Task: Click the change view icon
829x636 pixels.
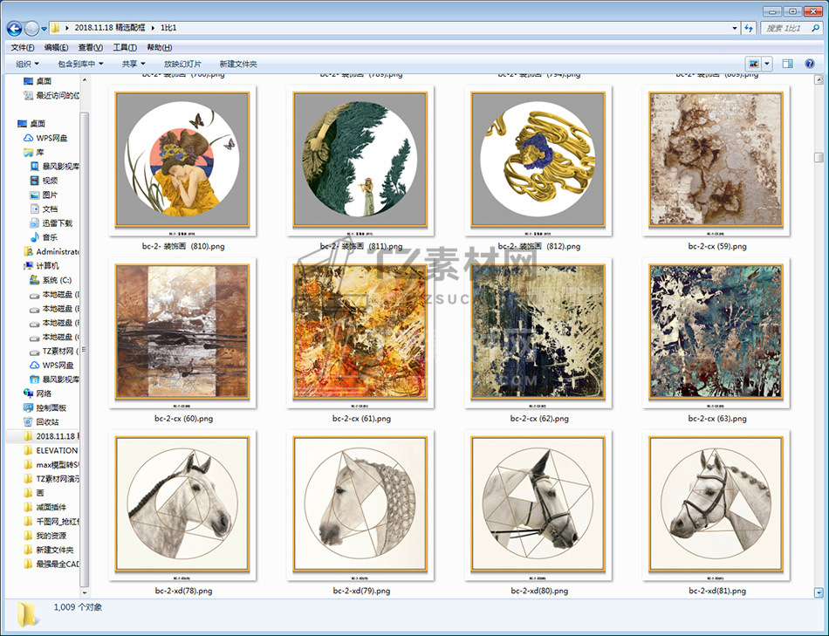Action: click(x=753, y=64)
